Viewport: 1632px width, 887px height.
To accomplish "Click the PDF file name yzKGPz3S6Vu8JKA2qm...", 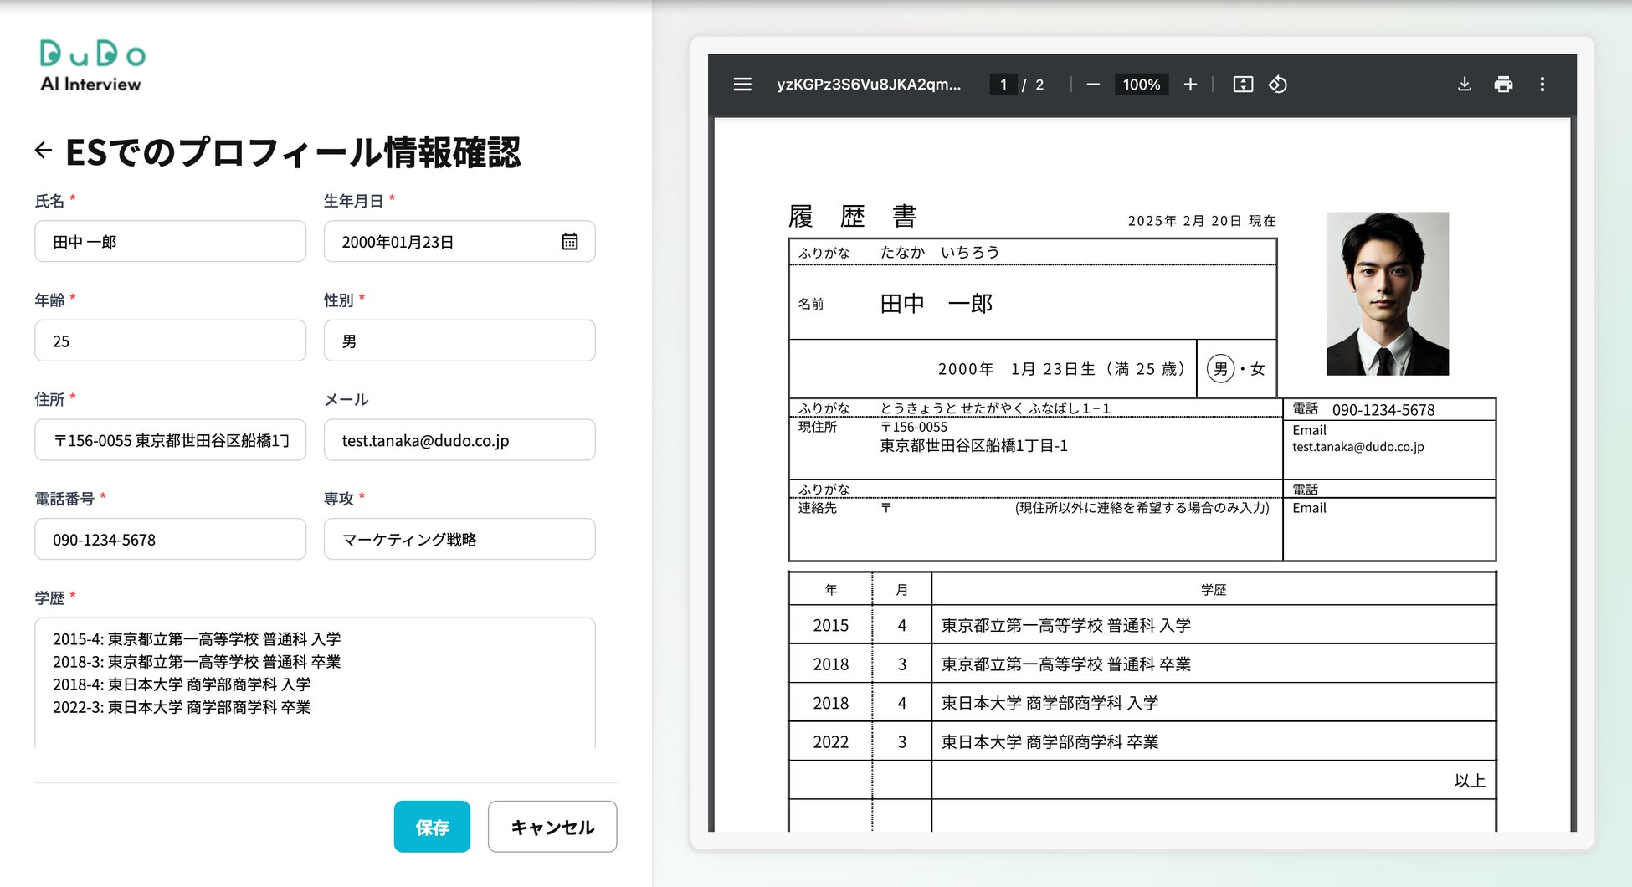I will coord(869,85).
